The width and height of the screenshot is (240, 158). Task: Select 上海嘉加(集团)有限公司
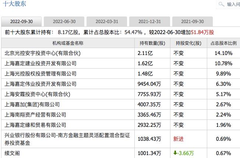tap(32, 104)
